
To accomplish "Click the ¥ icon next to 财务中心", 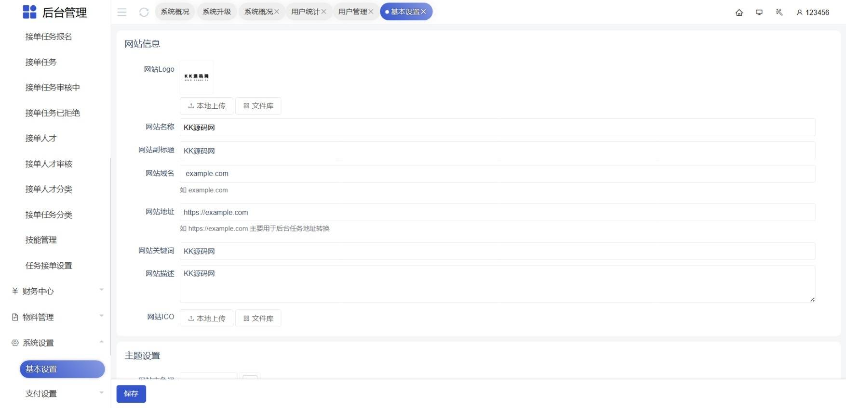I will 15,291.
